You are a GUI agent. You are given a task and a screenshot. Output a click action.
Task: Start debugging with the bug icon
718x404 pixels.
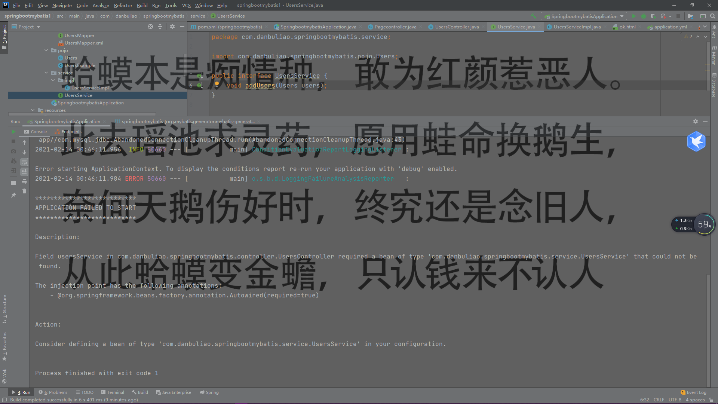click(644, 16)
